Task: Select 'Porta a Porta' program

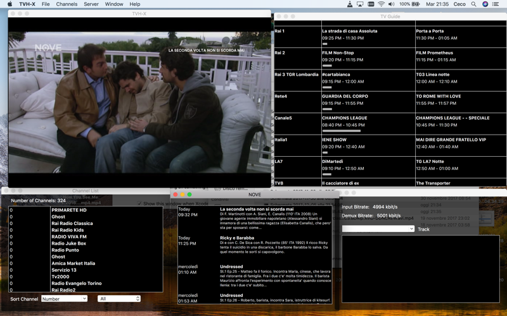Action: pyautogui.click(x=430, y=31)
